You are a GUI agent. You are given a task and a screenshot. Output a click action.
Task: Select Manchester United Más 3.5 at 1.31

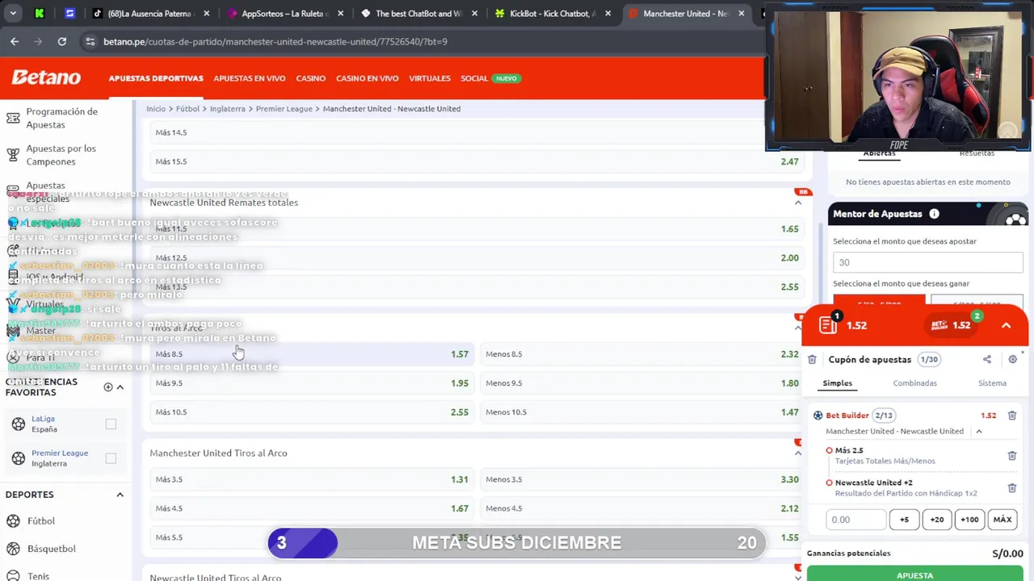tap(312, 479)
